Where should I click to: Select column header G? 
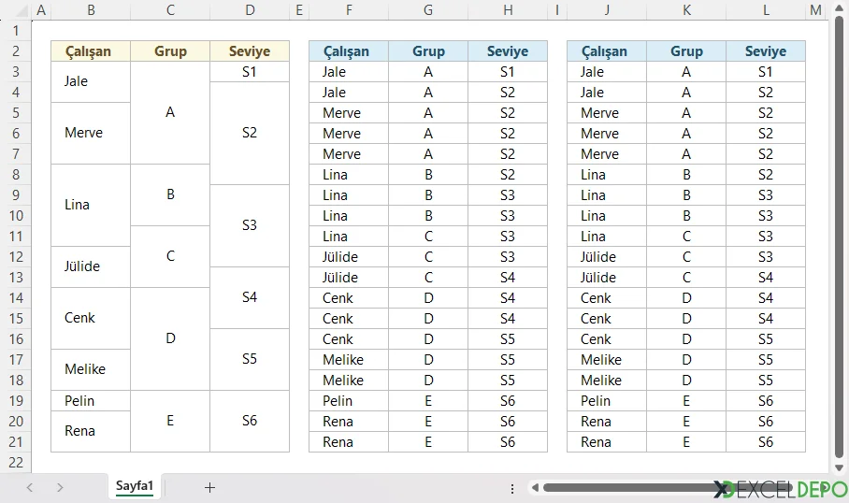pos(428,10)
